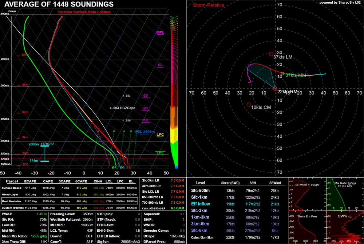Click the green LCL level label
Image resolution: width=364 pixels, height=244 pixels.
tap(160, 153)
